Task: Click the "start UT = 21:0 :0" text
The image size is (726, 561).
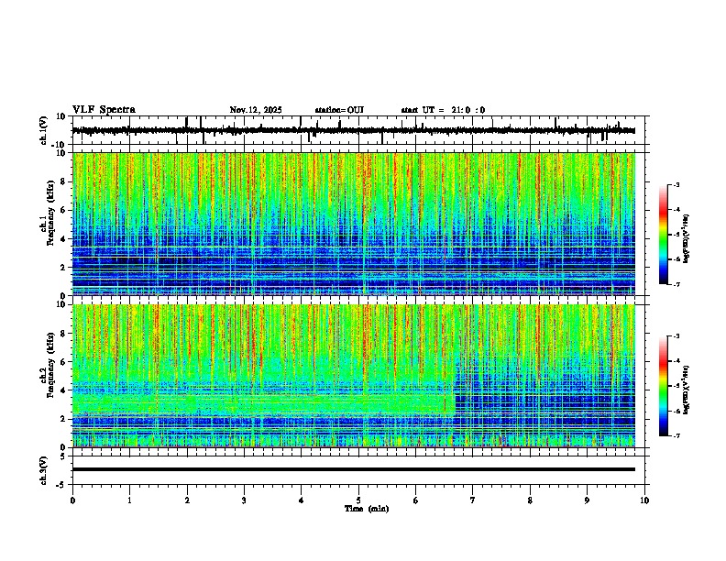Action: coord(443,110)
